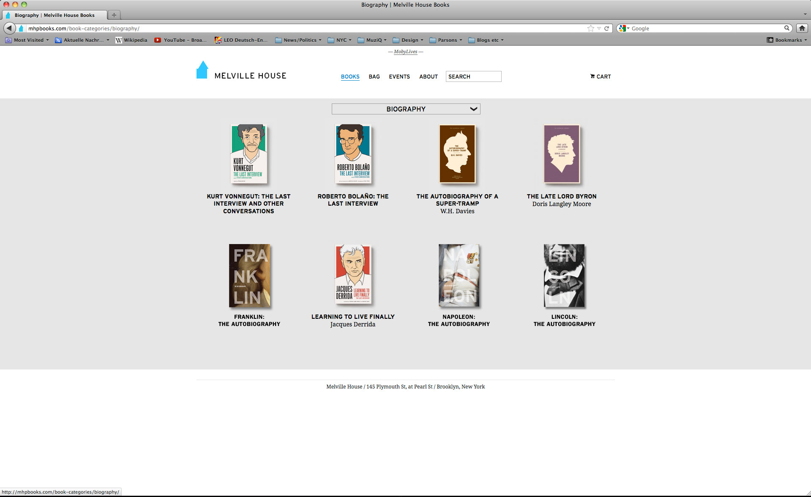
Task: Click the Roberto Bolaño: The Last Interview title
Action: point(353,200)
